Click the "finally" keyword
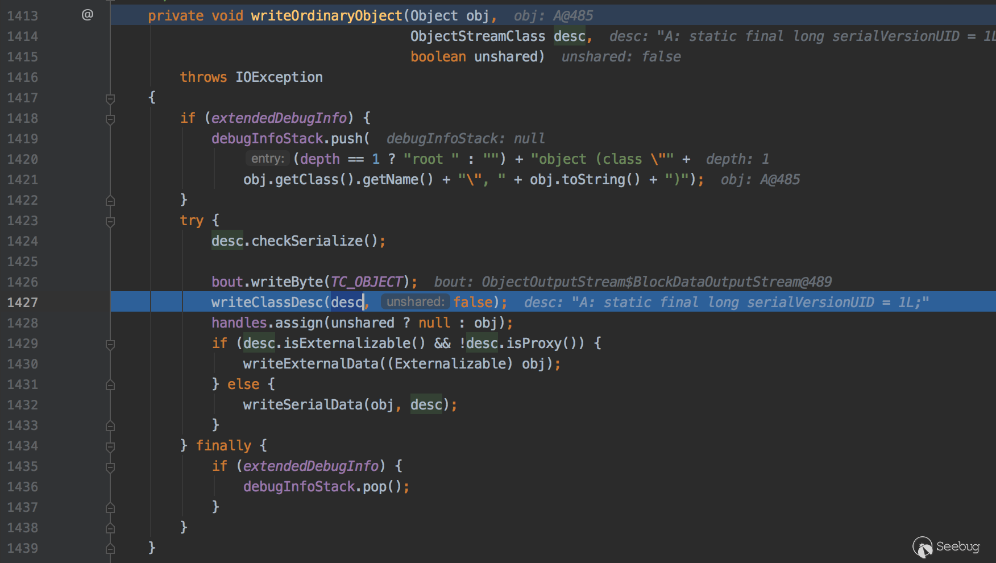 pyautogui.click(x=223, y=445)
